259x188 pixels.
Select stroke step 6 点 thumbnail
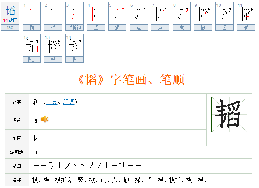(139, 16)
